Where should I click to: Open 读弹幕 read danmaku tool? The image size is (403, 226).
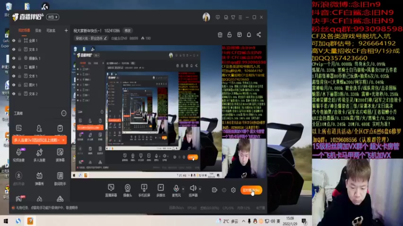click(x=60, y=155)
